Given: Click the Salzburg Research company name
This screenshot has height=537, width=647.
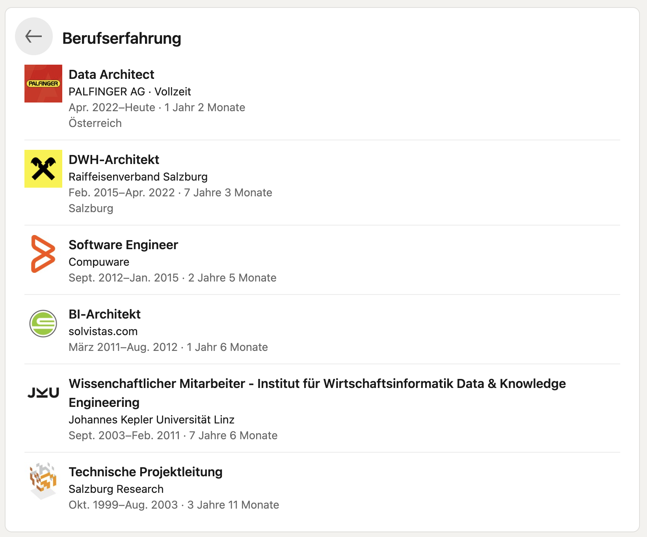Looking at the screenshot, I should [116, 489].
